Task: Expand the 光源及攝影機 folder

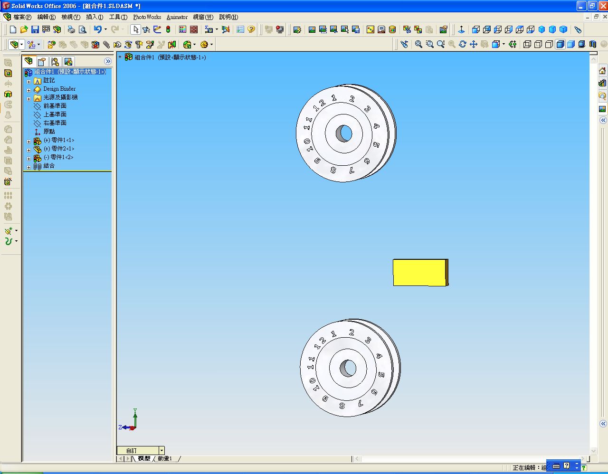Action: (x=29, y=99)
